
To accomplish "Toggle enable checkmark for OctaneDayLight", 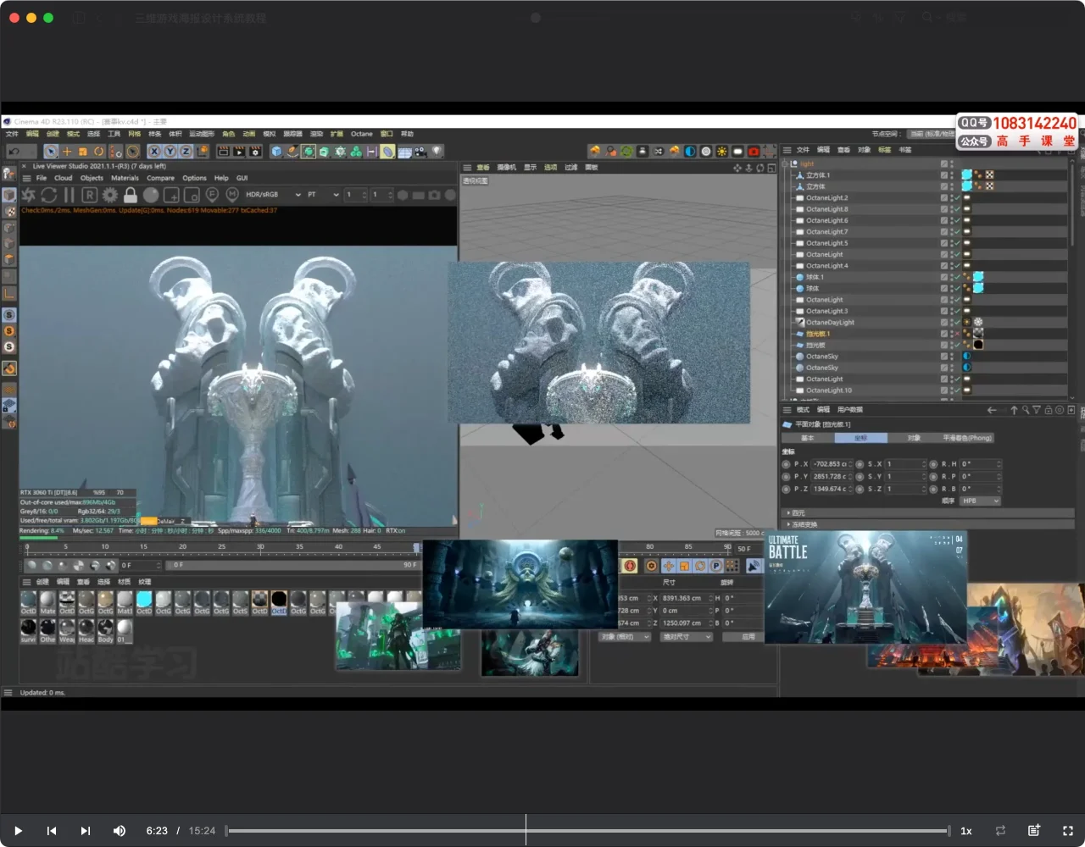I will [957, 322].
